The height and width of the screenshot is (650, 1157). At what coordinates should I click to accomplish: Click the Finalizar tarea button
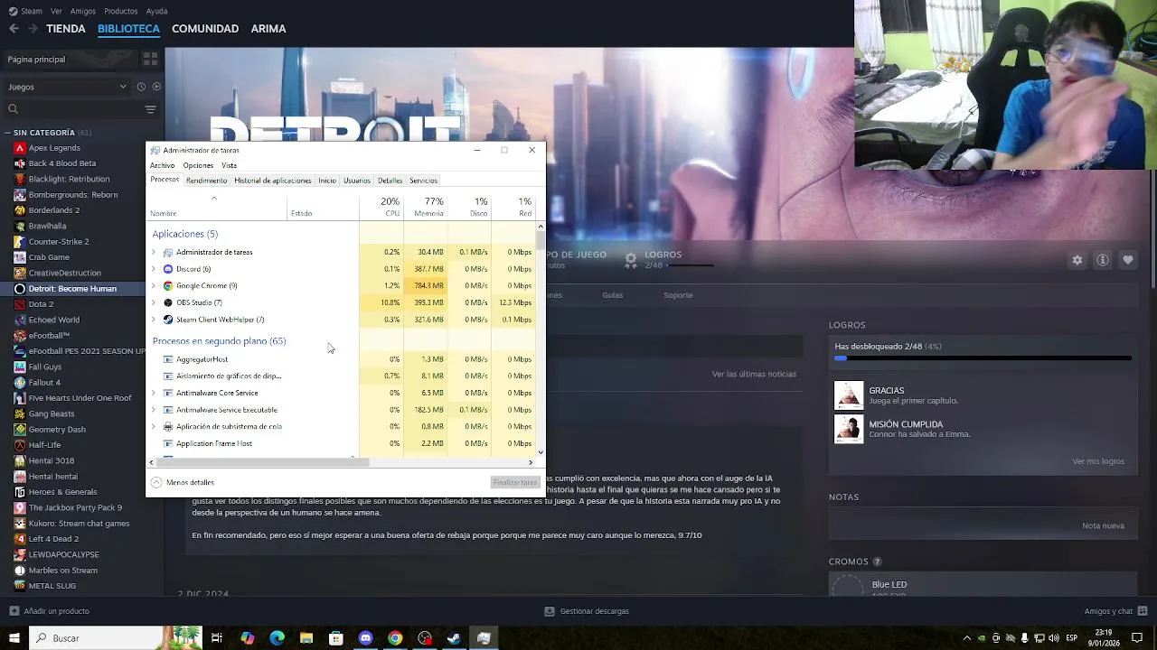click(x=515, y=483)
